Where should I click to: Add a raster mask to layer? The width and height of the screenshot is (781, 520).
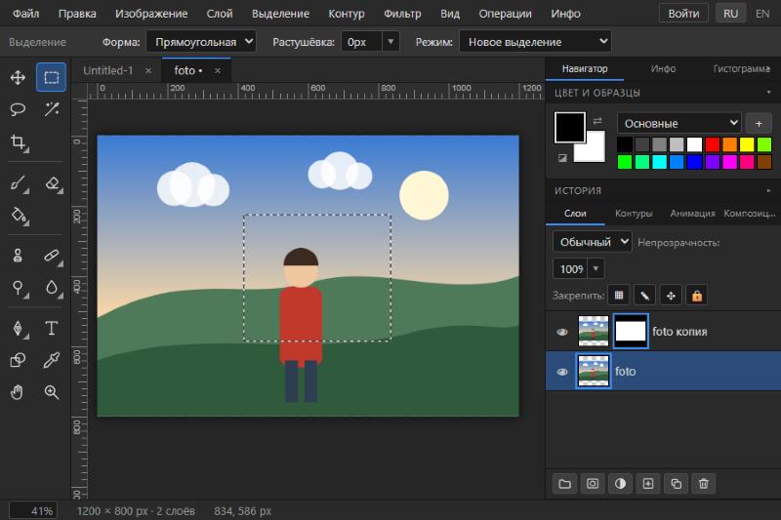point(593,484)
